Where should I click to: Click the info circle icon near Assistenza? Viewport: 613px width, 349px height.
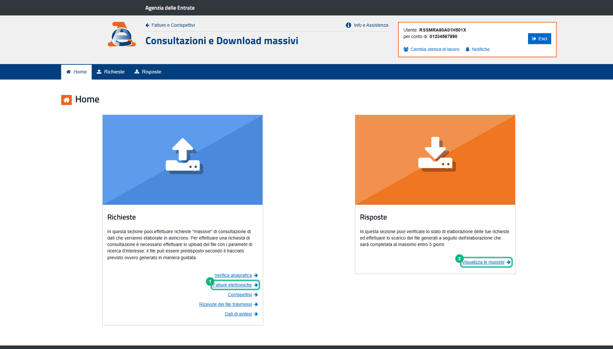[x=349, y=25]
